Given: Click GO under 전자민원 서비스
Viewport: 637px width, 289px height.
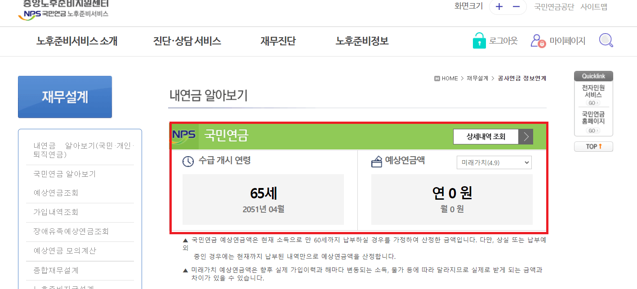Looking at the screenshot, I should pyautogui.click(x=593, y=103).
